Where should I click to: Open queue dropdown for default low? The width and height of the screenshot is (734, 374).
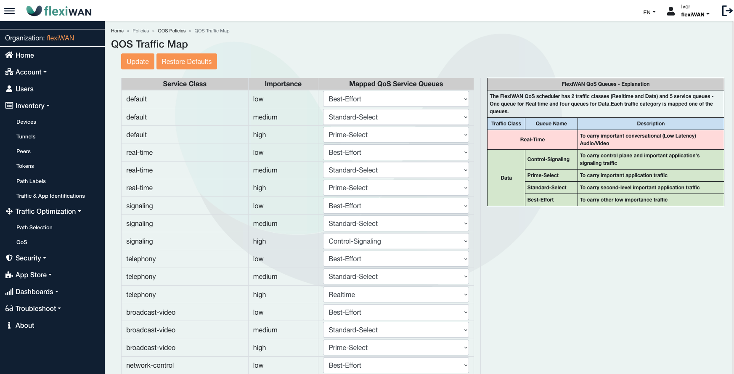coord(395,99)
